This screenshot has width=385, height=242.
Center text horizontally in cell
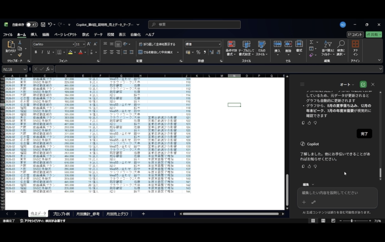pyautogui.click(x=111, y=52)
